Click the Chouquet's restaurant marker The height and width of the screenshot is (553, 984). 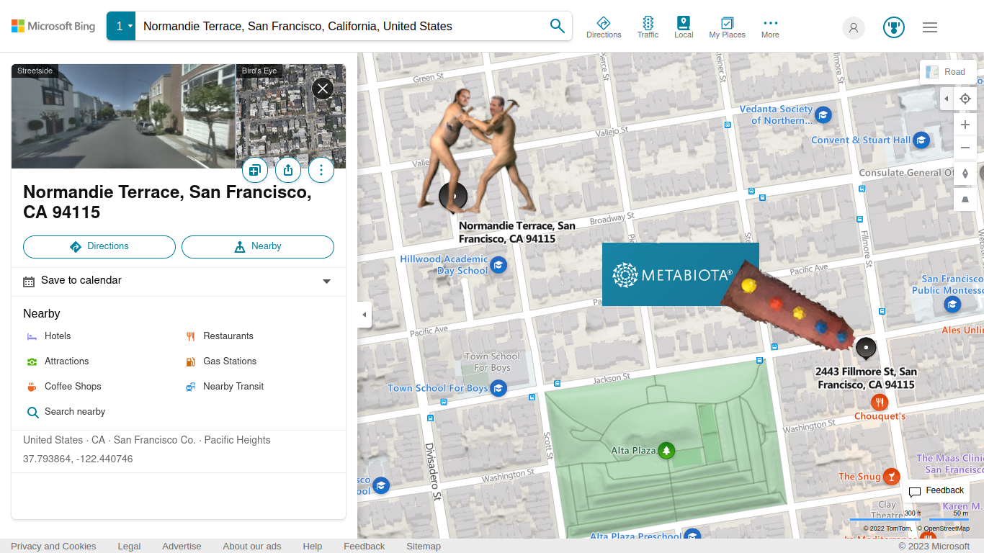coord(879,403)
